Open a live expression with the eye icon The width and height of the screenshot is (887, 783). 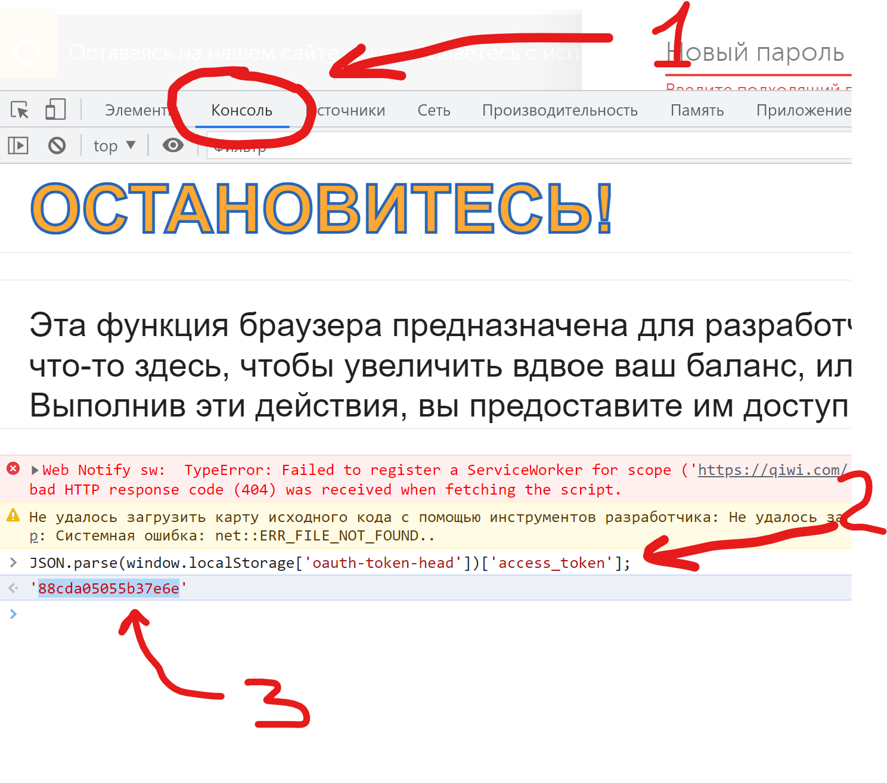click(172, 145)
